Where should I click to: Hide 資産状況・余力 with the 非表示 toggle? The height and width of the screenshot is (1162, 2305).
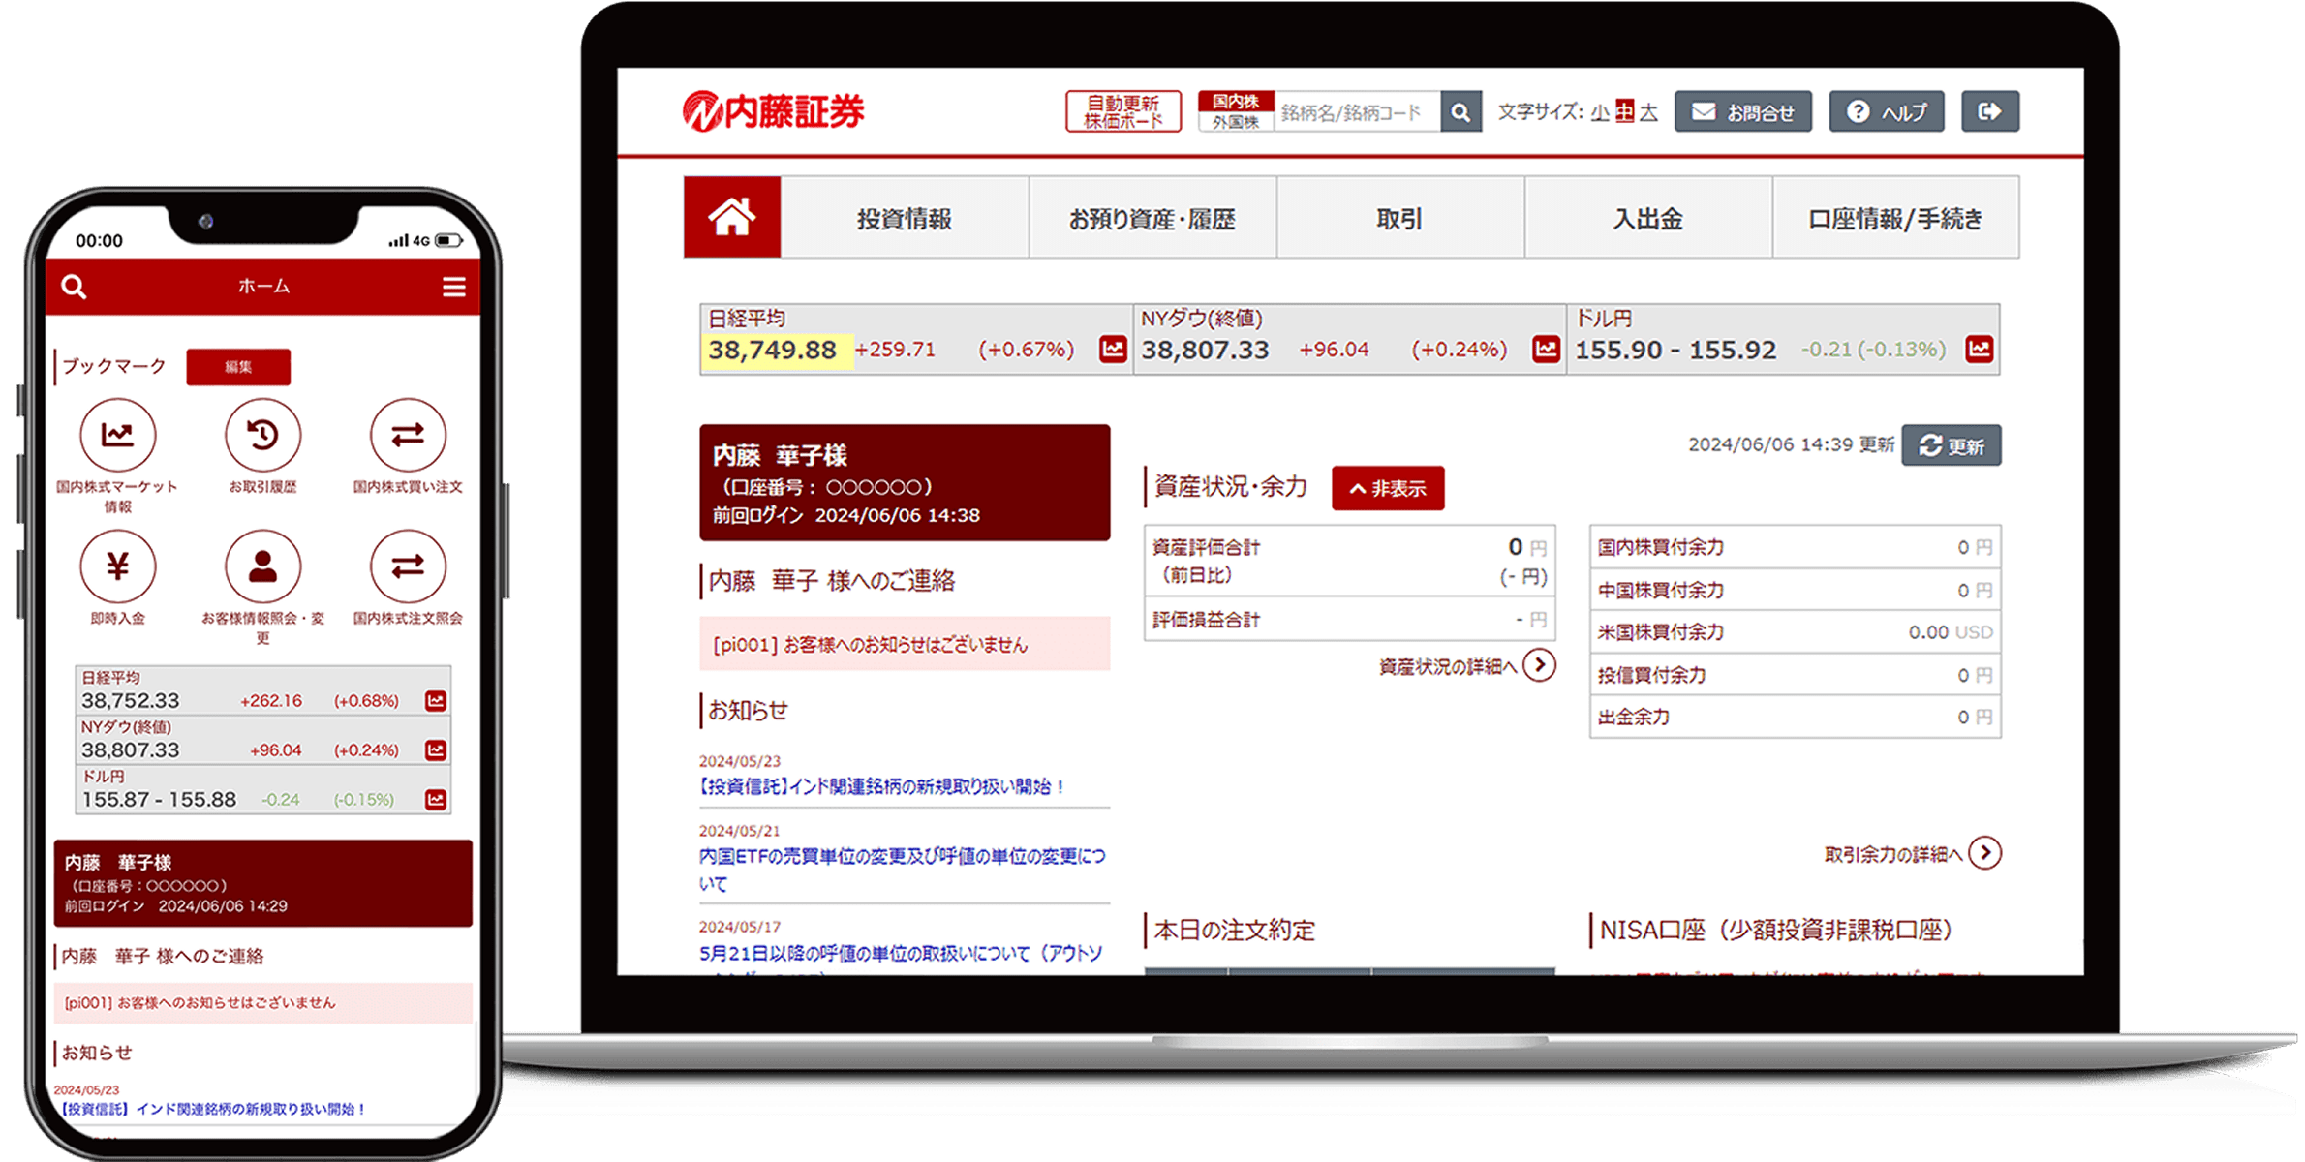coord(1388,488)
